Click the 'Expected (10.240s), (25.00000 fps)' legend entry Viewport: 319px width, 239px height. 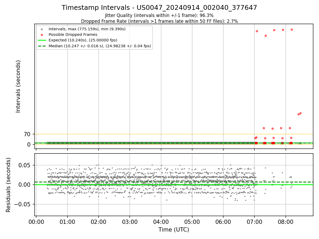(x=83, y=40)
